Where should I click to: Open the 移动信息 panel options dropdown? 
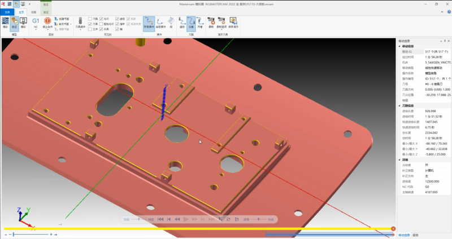tap(441, 41)
